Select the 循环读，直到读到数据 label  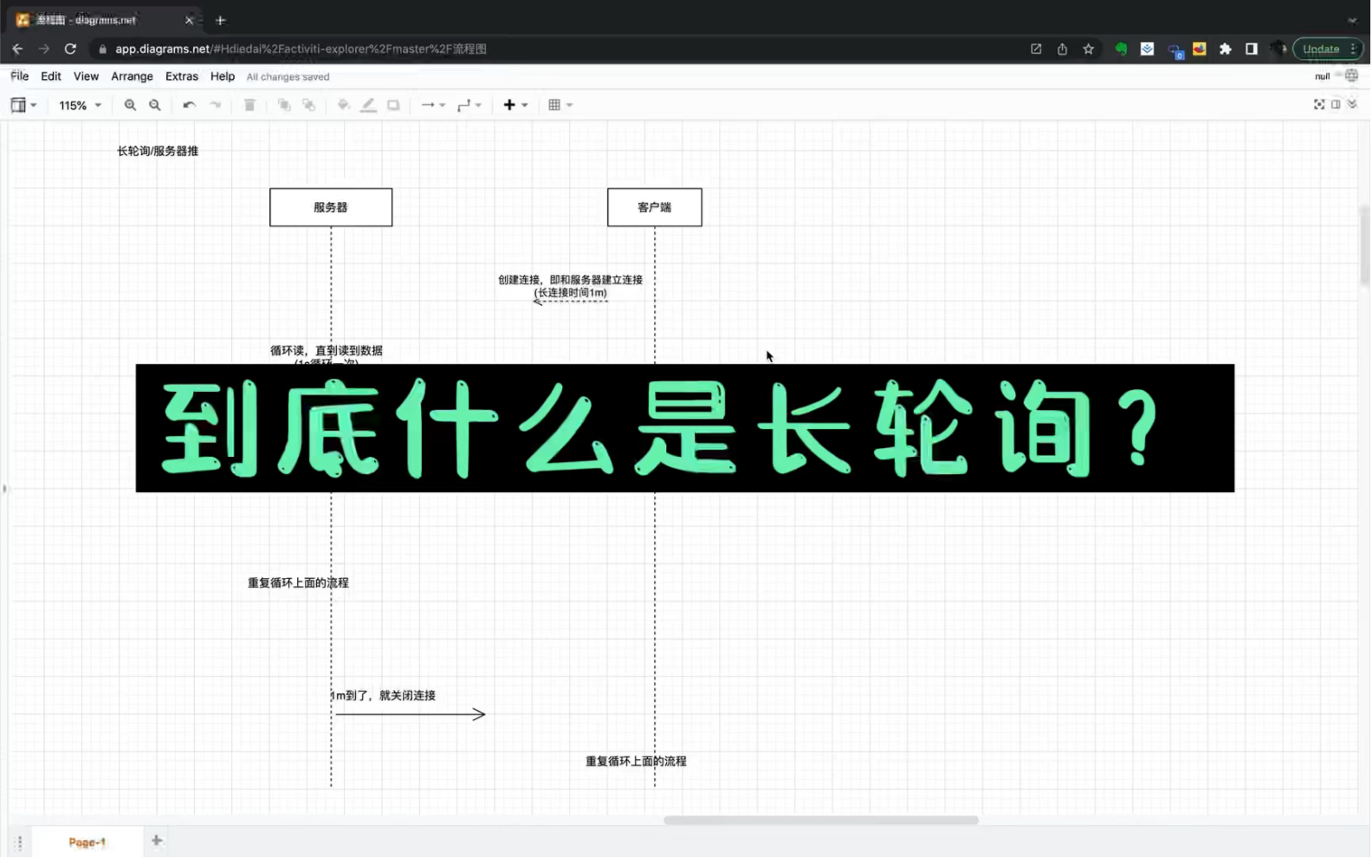pos(327,351)
